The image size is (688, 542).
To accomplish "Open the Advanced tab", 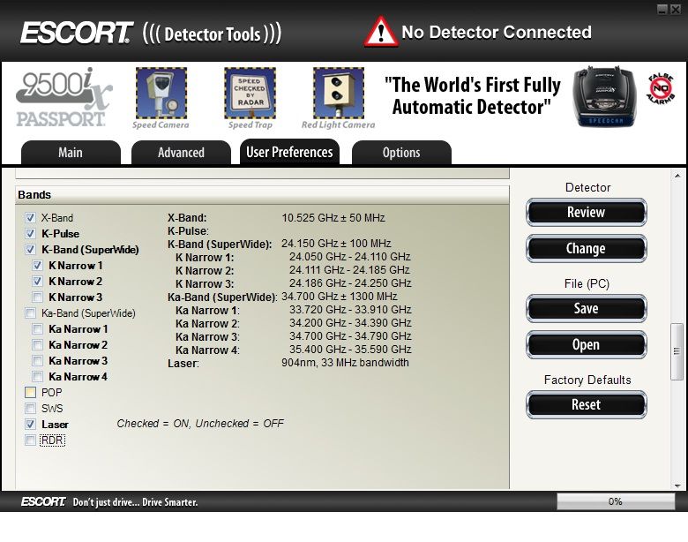I will coord(181,153).
